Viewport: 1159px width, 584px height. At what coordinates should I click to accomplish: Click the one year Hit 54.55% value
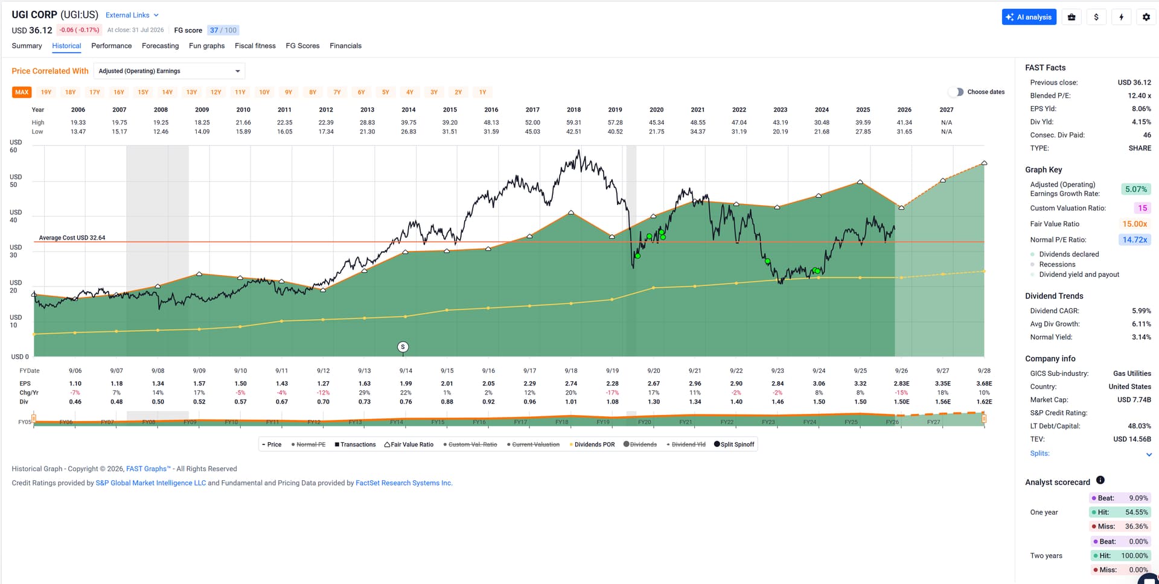coord(1120,512)
